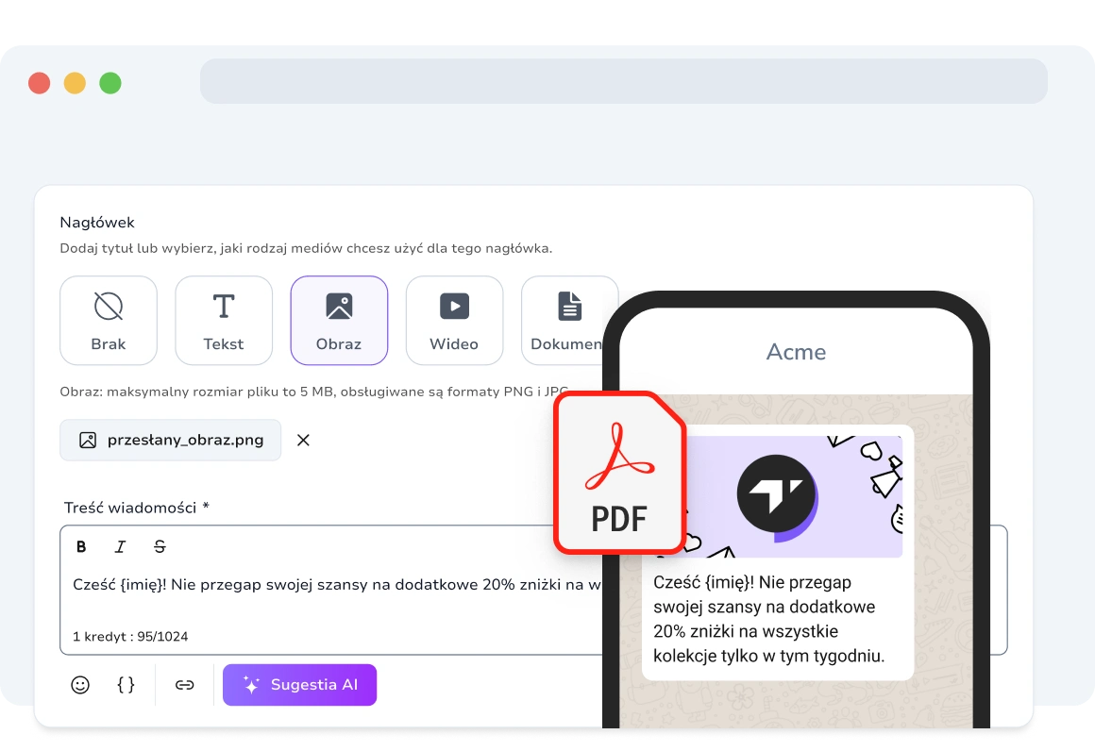Click the browser address bar
This screenshot has height=751, width=1095.
coord(623,81)
